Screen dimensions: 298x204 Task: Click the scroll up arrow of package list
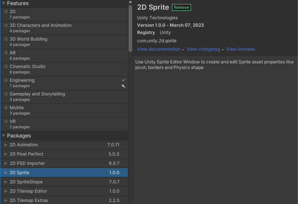130,2
